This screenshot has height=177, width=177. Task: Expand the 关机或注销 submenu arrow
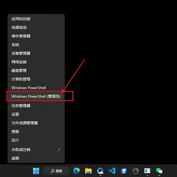click(x=59, y=150)
